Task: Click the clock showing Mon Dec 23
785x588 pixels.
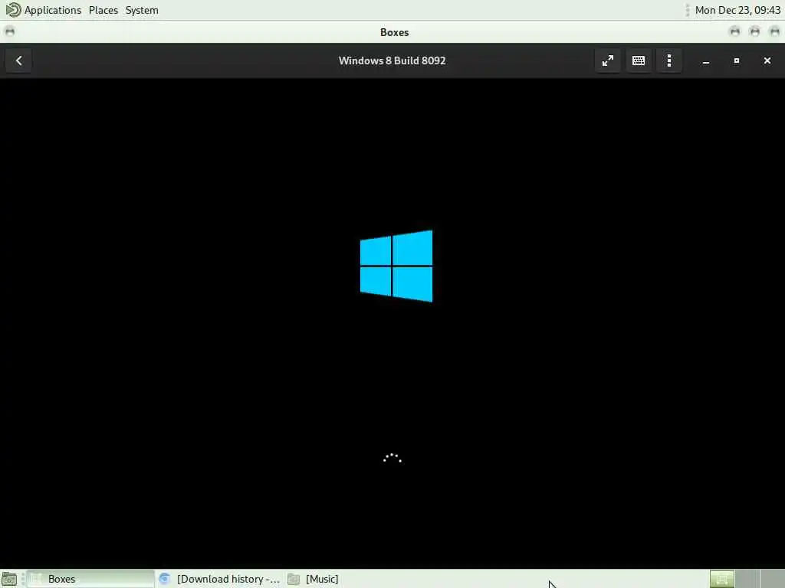Action: [737, 10]
